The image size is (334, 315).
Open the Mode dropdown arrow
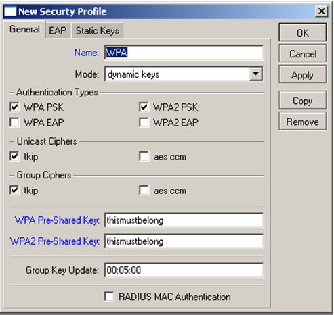[256, 74]
